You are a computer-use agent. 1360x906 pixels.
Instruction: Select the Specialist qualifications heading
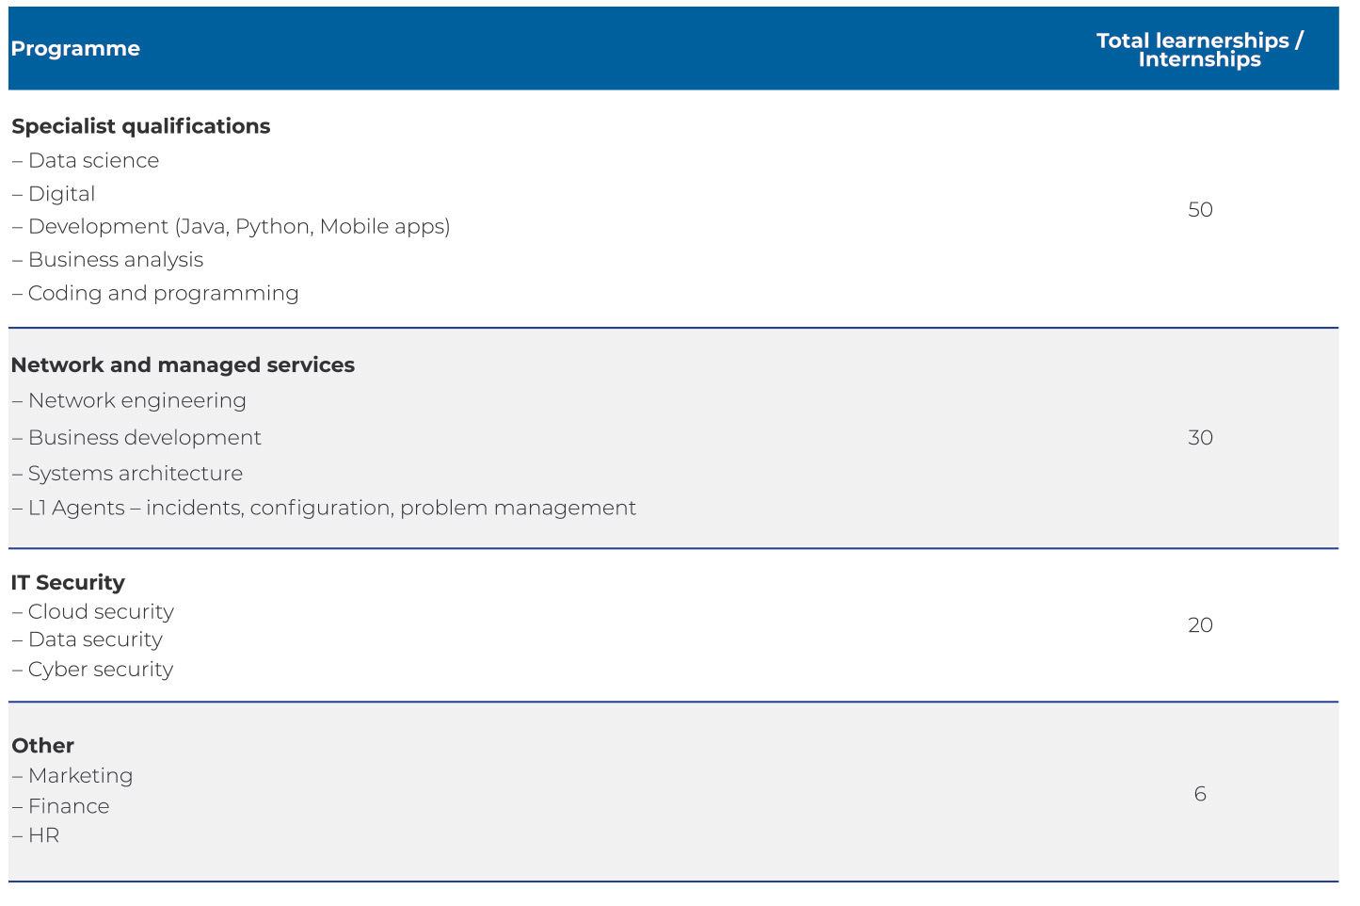(x=141, y=126)
